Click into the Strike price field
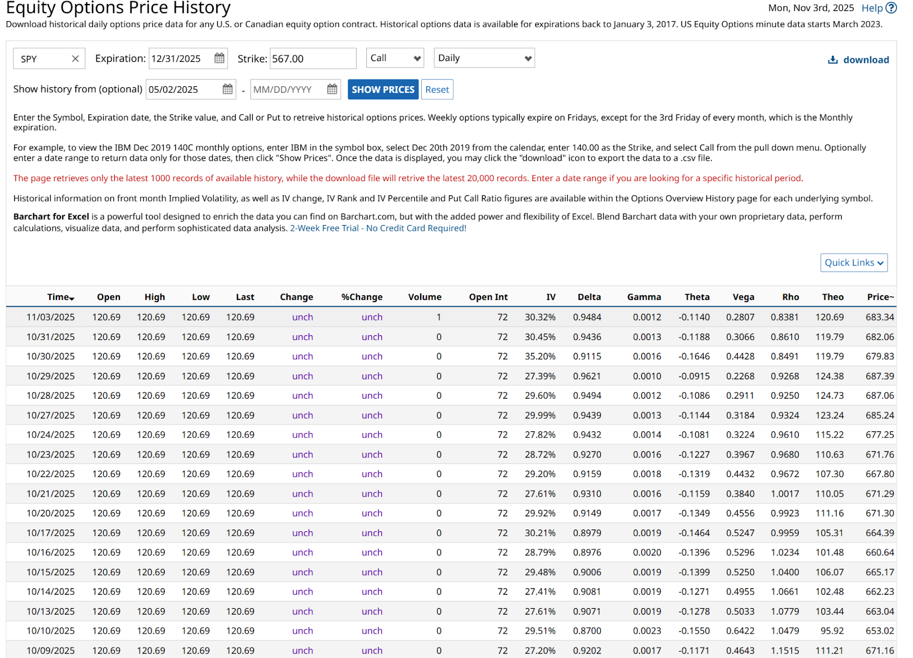This screenshot has height=658, width=913. click(x=312, y=59)
